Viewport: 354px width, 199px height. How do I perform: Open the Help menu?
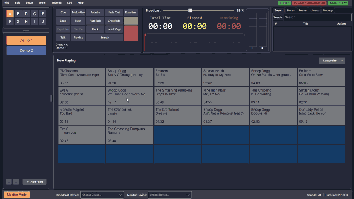tap(81, 3)
